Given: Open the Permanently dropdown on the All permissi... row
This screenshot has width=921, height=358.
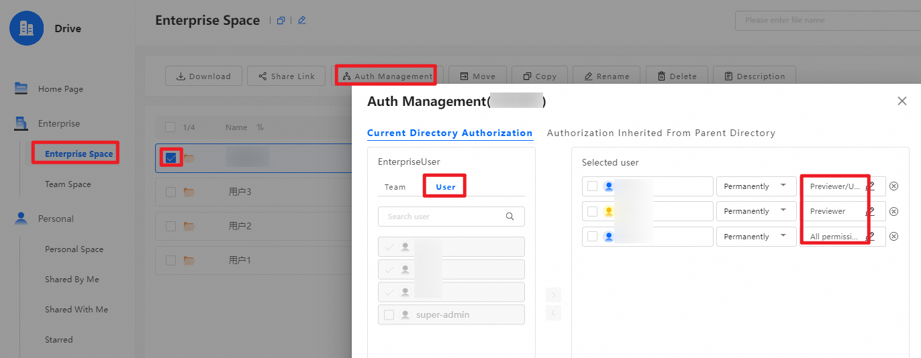Looking at the screenshot, I should pos(755,237).
